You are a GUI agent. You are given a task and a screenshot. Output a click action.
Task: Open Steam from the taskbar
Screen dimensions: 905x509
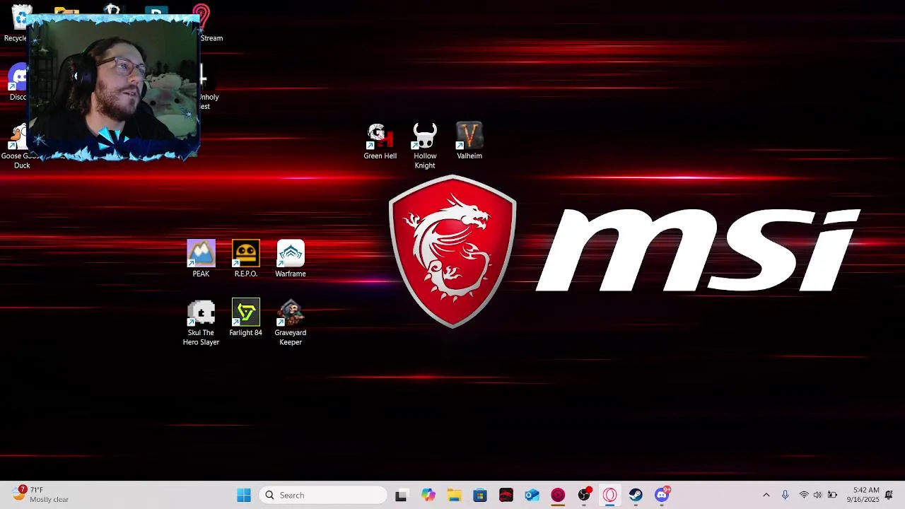click(636, 496)
